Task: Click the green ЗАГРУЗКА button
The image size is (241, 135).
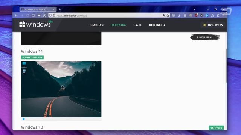Action: click(216, 128)
